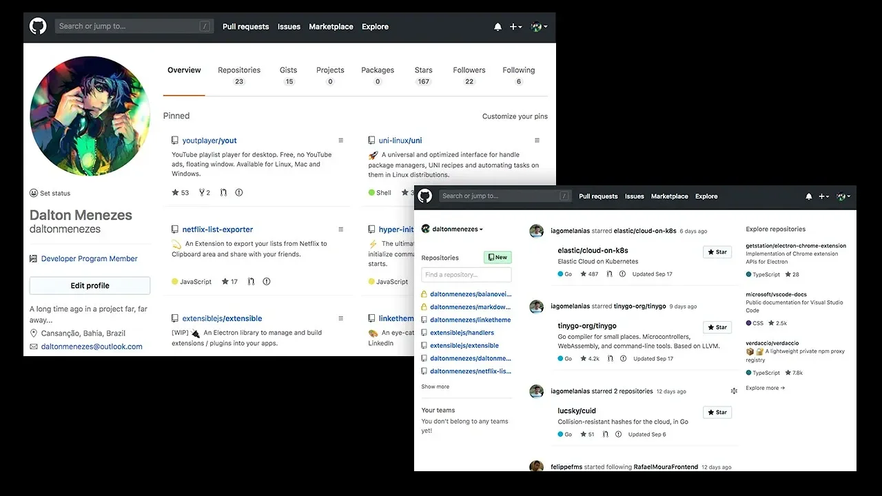Click the 17 stars count on netflix-list-exporter
The image size is (882, 496).
pyautogui.click(x=229, y=282)
